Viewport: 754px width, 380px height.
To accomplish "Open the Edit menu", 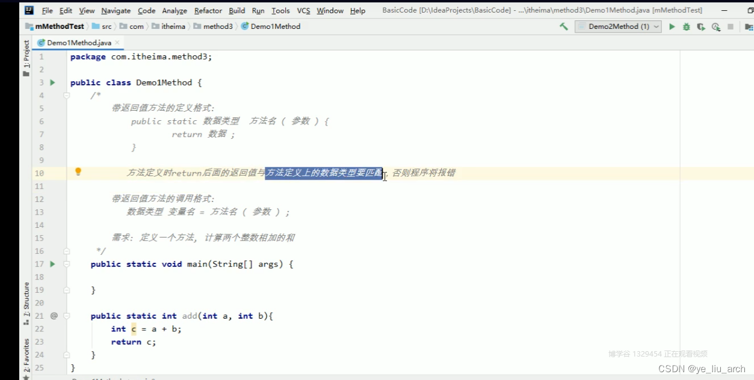I will (66, 11).
